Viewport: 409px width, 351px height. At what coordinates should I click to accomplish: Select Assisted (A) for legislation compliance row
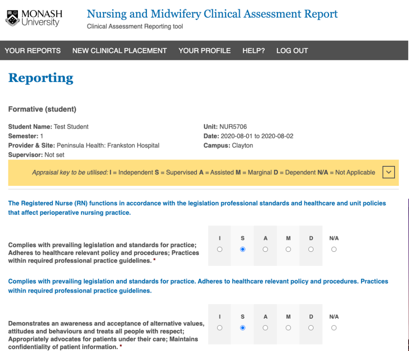coord(265,249)
